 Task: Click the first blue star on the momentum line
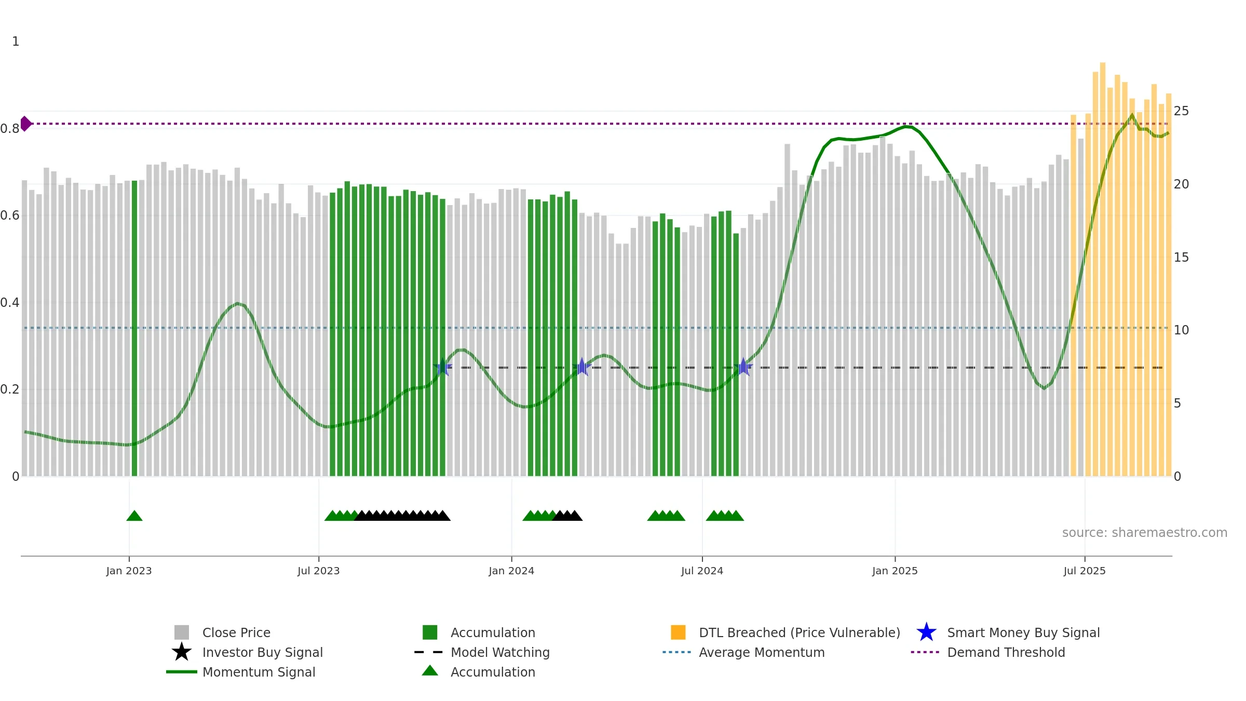coord(442,367)
